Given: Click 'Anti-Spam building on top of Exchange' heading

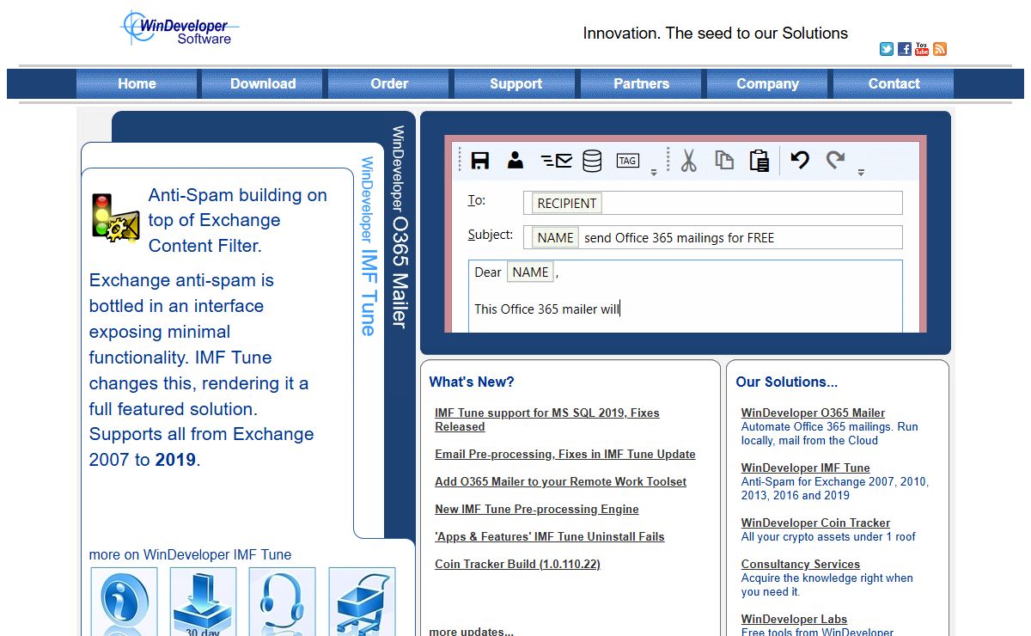Looking at the screenshot, I should coord(238,220).
